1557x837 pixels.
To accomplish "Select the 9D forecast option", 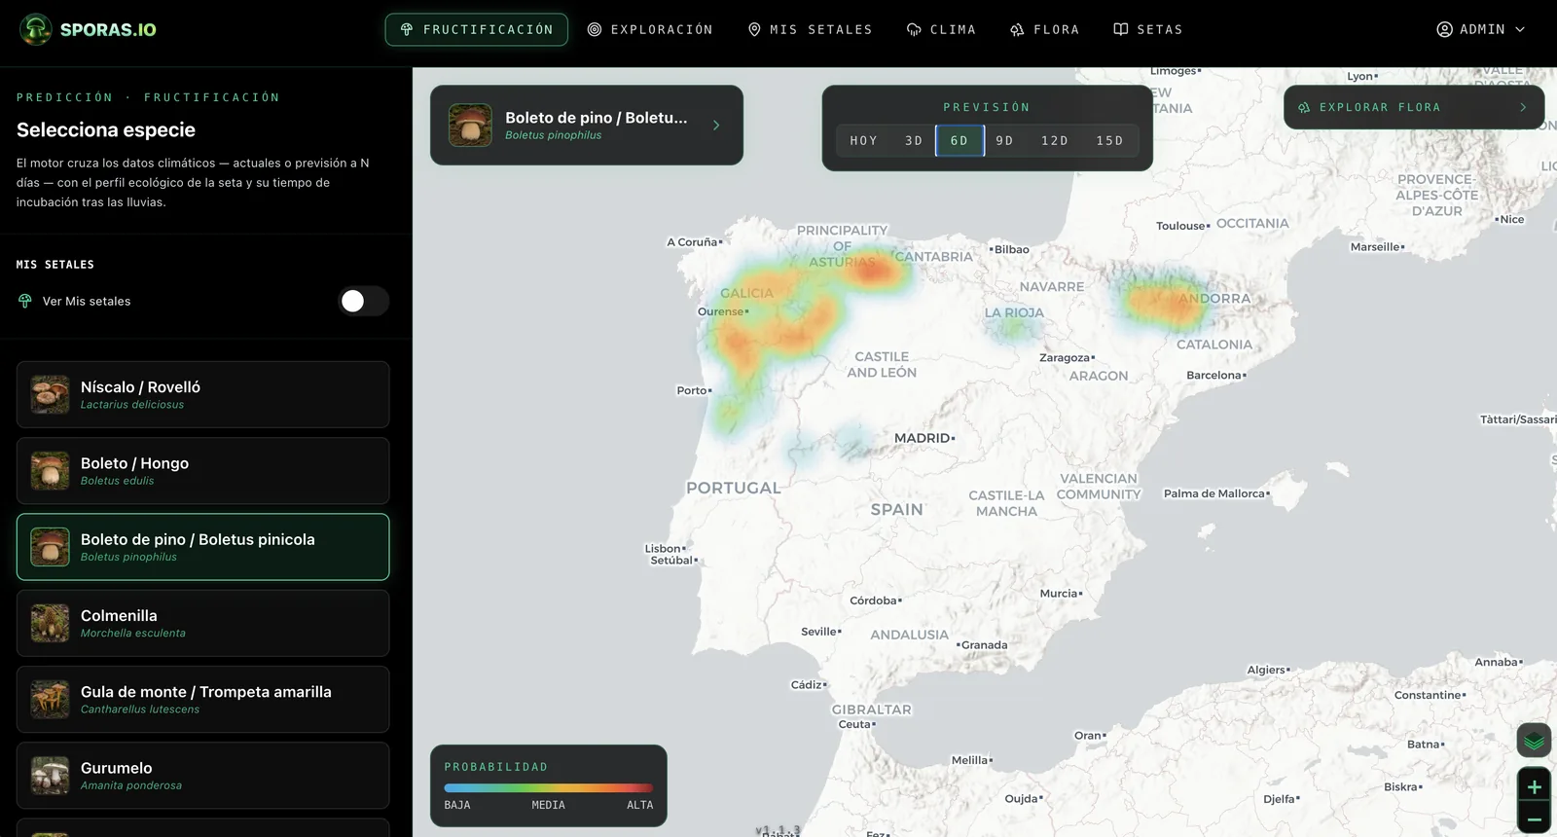I will coord(1004,141).
